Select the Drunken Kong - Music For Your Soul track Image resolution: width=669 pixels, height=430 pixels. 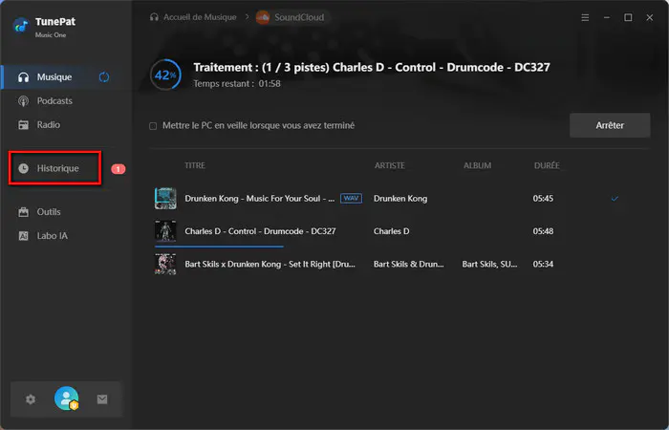[x=259, y=199]
